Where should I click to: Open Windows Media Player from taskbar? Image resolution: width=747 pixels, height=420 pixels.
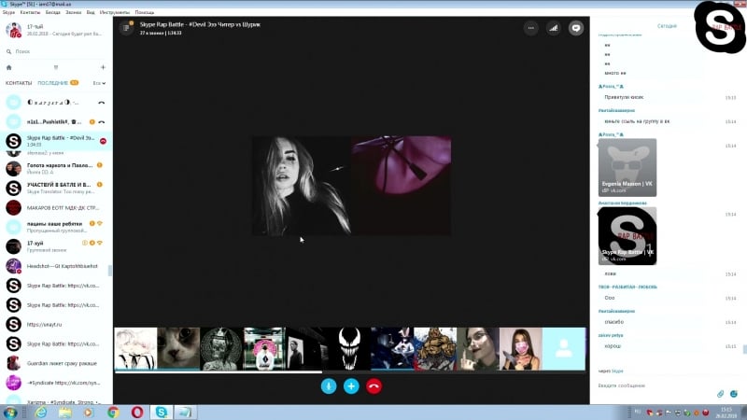point(89,413)
